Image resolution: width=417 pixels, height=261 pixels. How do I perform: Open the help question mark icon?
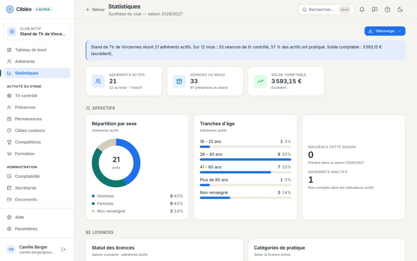tap(387, 9)
